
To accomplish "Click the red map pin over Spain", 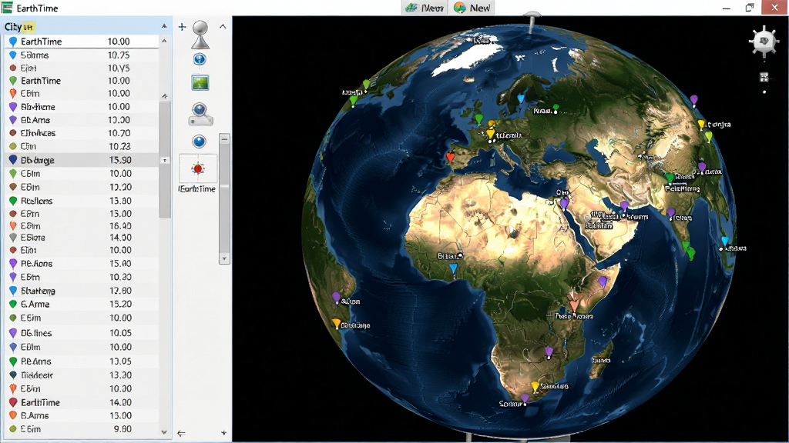I will 450,158.
